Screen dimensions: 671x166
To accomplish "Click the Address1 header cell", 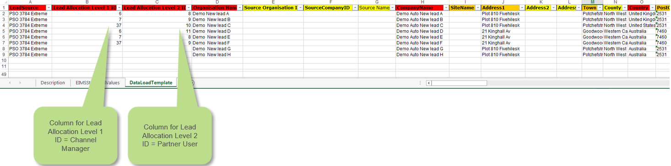I will (503, 8).
